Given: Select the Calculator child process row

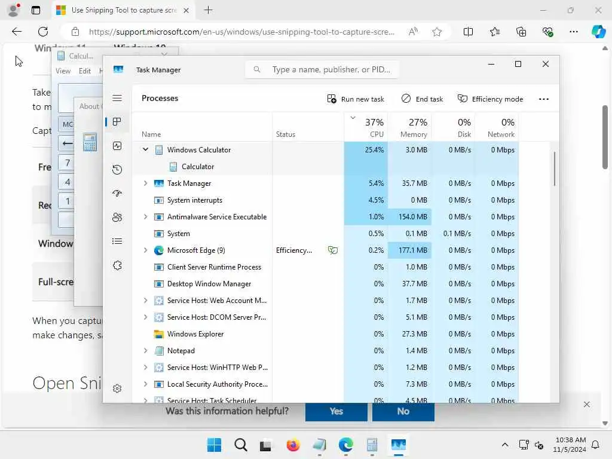Looking at the screenshot, I should tap(326, 167).
